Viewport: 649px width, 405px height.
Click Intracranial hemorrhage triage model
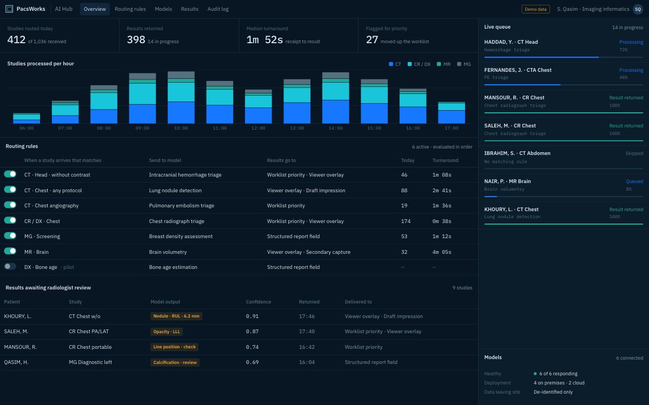[185, 175]
